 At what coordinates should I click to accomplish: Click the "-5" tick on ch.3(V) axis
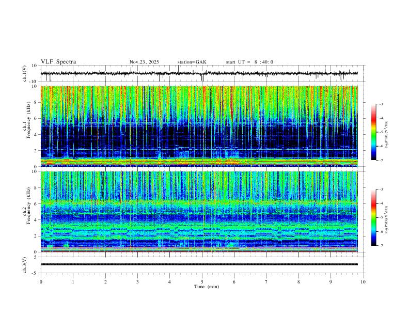tap(35, 273)
